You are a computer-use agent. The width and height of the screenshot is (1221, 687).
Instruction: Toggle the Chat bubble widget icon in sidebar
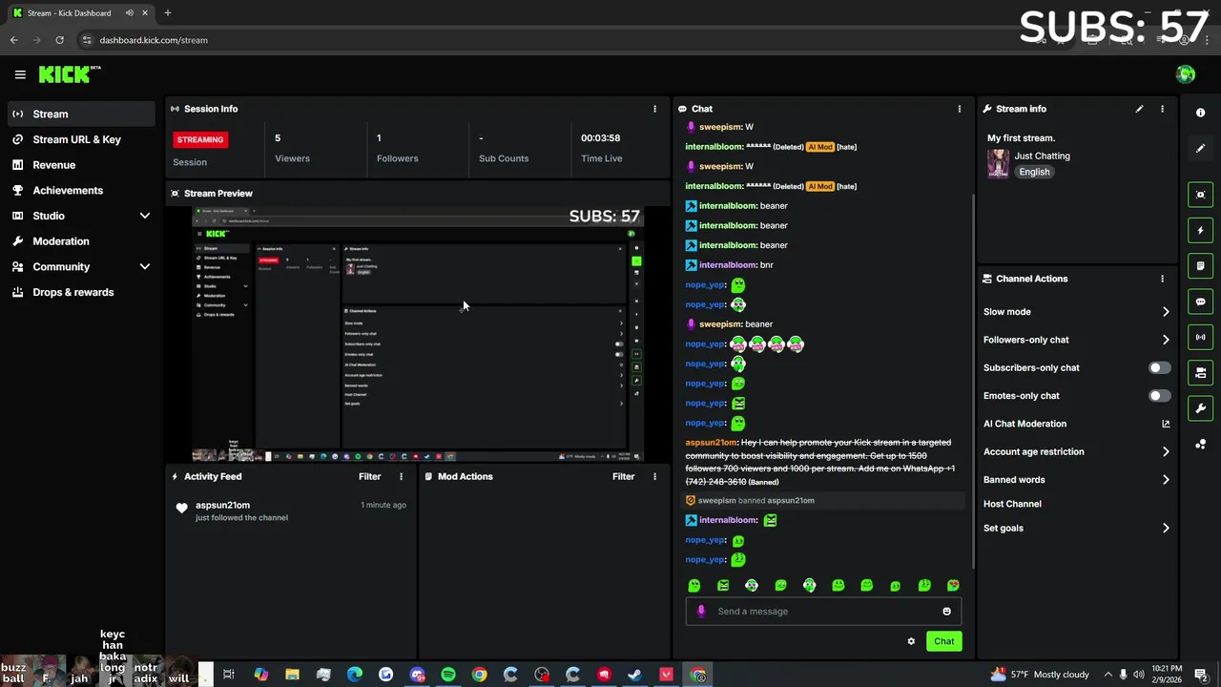click(1200, 302)
